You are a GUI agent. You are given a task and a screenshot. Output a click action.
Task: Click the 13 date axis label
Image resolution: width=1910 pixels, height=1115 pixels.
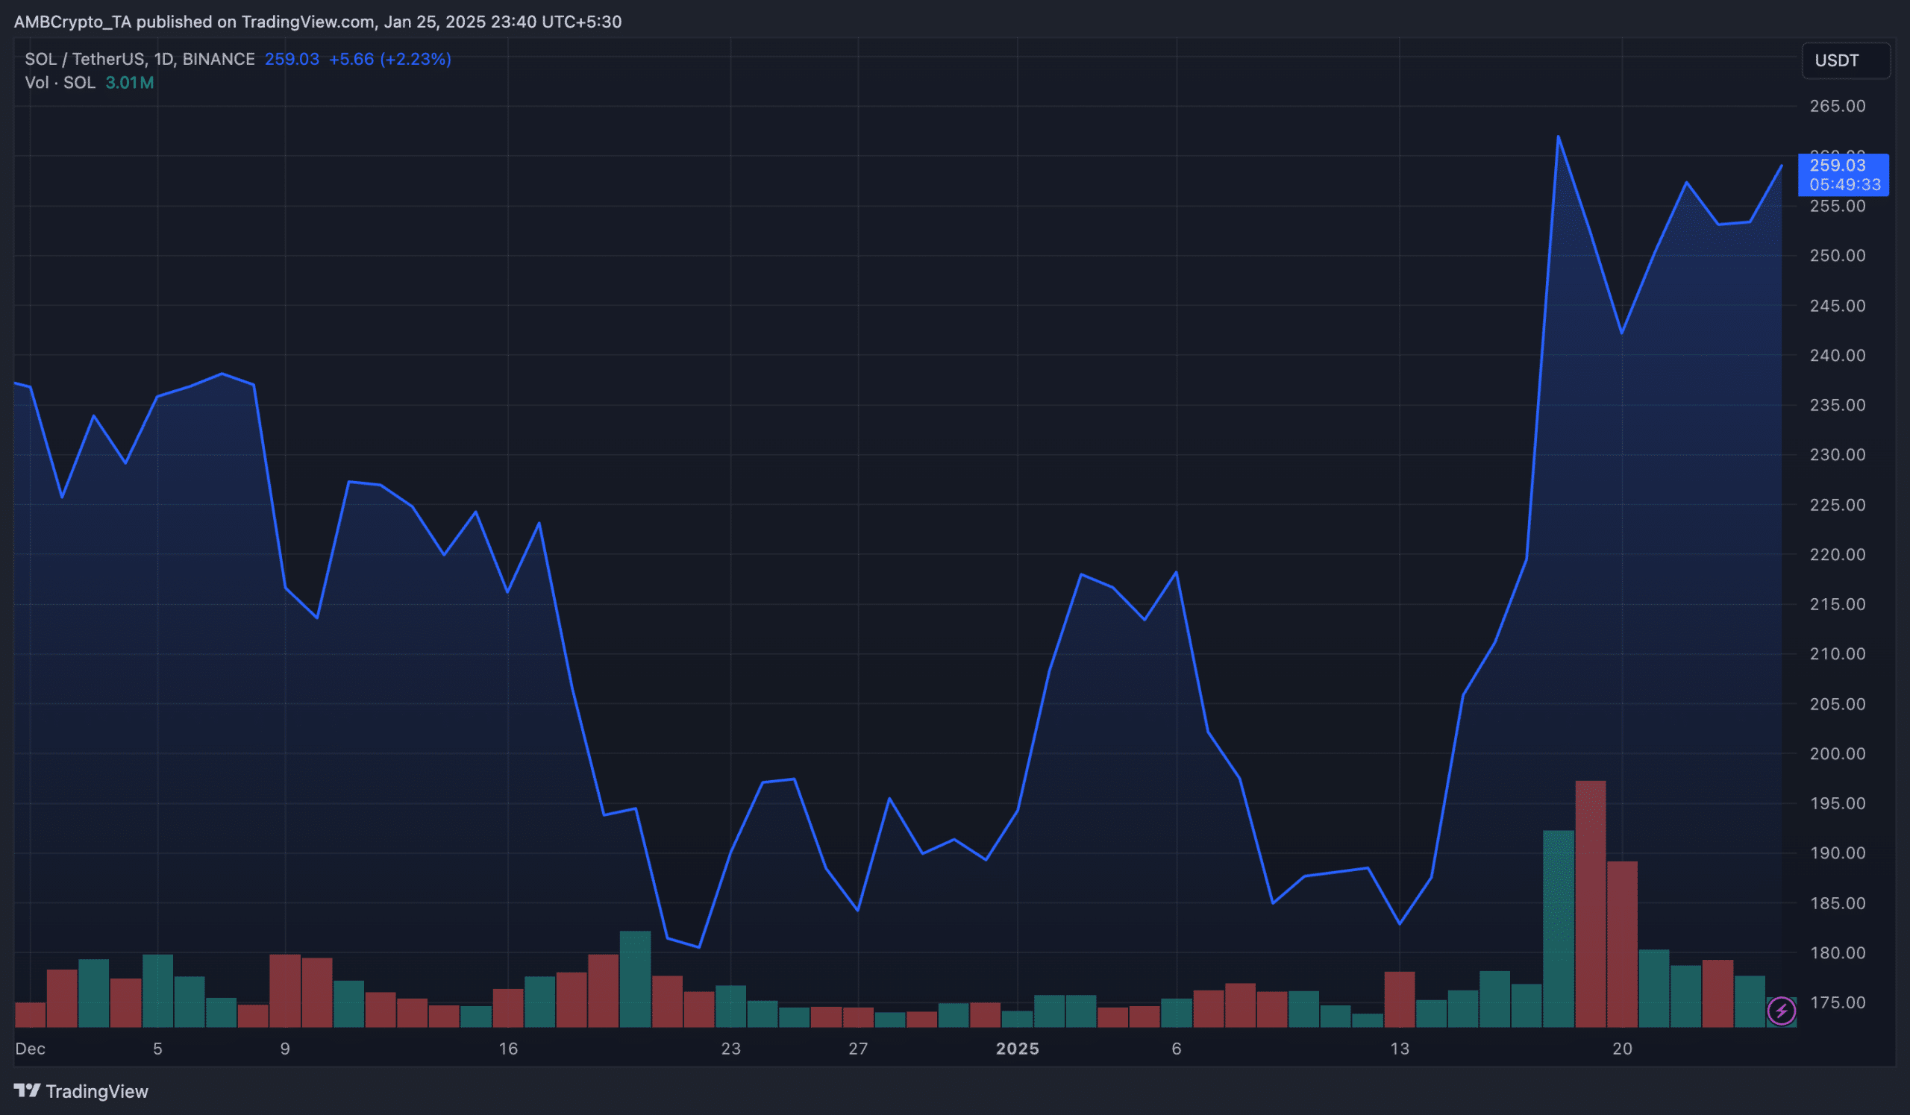click(1399, 1049)
